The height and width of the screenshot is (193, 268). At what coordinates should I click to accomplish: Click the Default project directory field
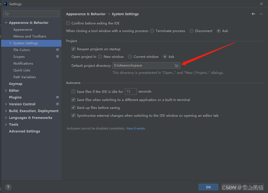(146, 65)
